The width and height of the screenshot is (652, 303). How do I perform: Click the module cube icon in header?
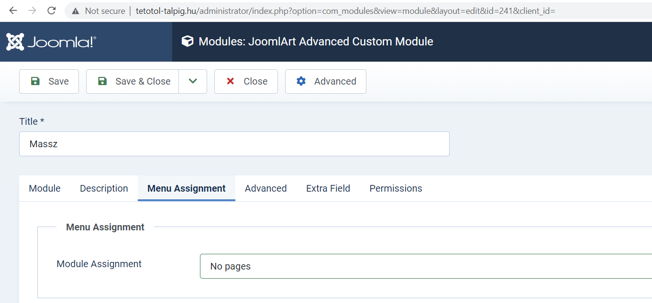coord(188,42)
